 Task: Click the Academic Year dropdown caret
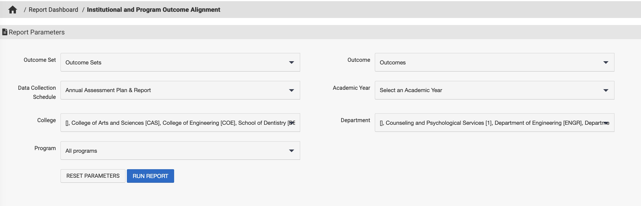click(x=606, y=90)
